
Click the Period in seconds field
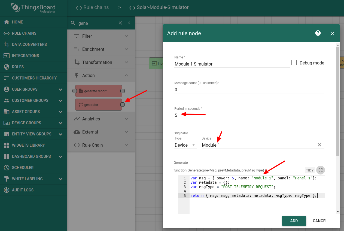(249, 115)
